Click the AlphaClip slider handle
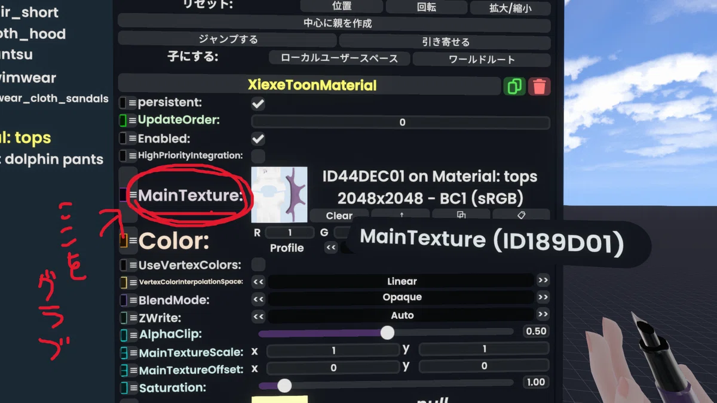Screen dimensions: 717x403 coord(387,332)
